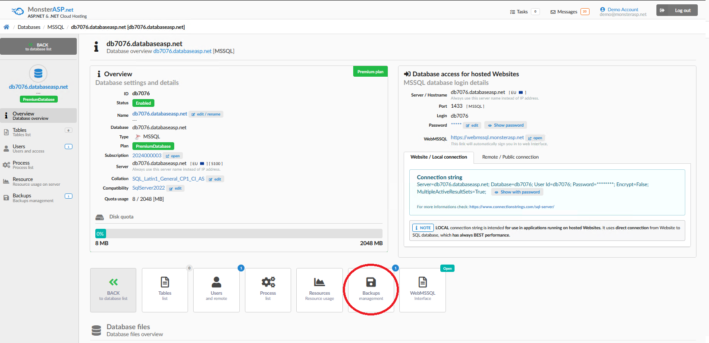709x343 pixels.
Task: Open the Users and remote tile
Action: [216, 290]
